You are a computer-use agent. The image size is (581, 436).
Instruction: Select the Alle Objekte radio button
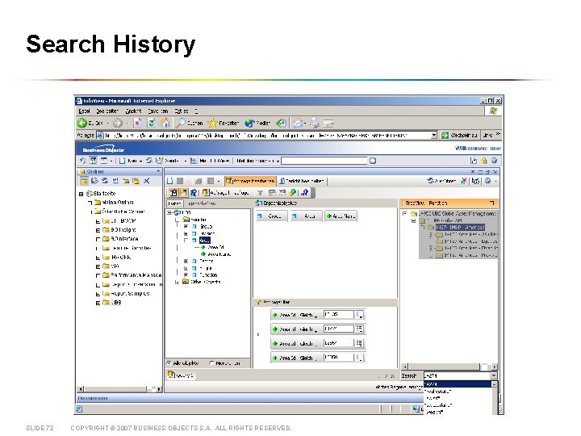(169, 363)
